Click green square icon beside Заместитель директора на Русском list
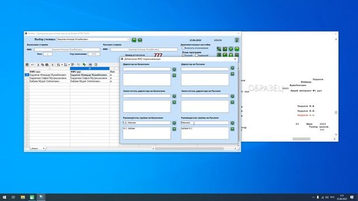 (x=232, y=102)
